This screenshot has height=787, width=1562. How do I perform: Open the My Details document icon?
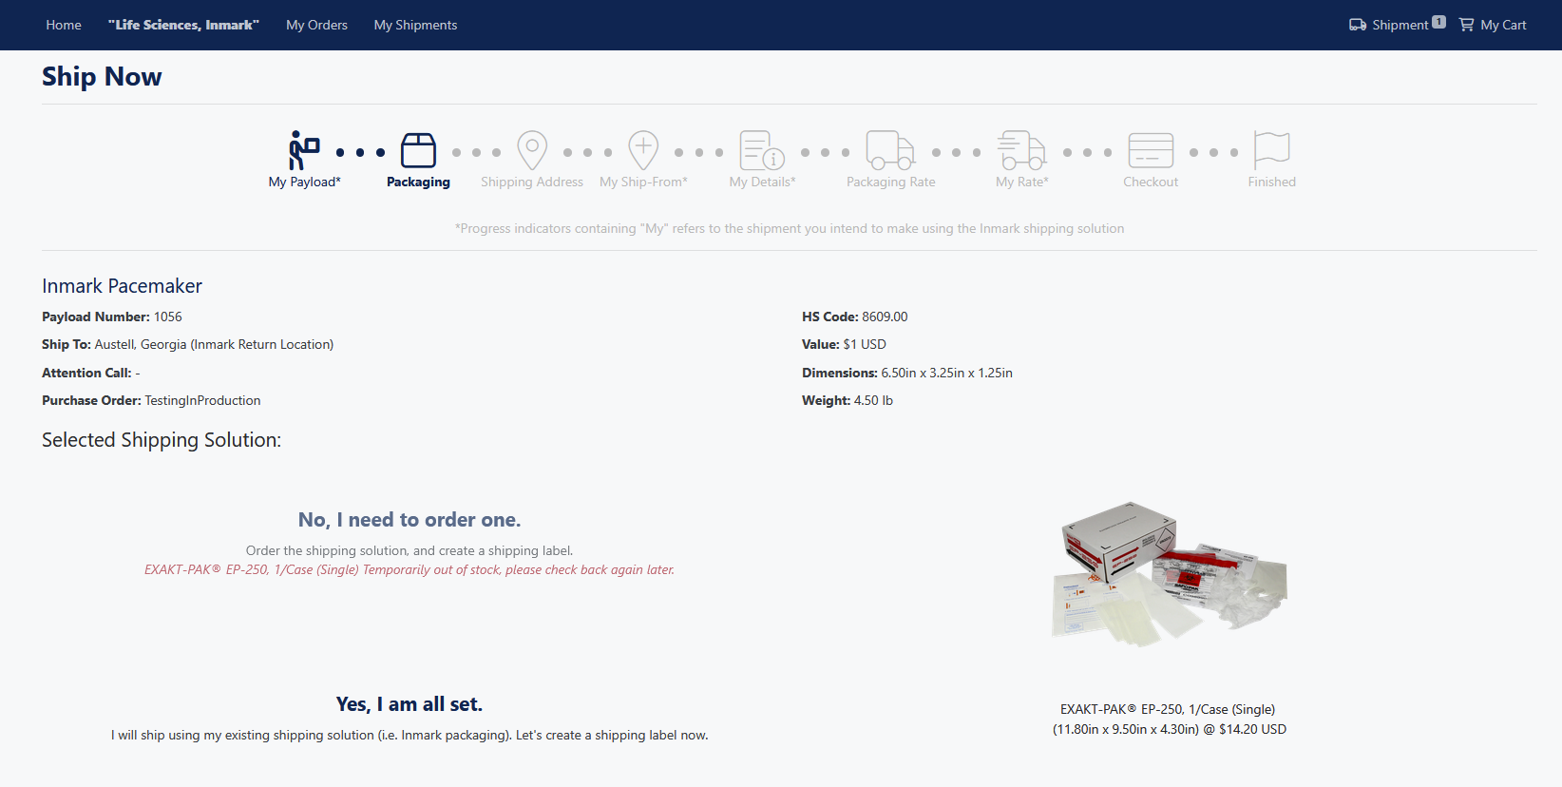point(762,150)
